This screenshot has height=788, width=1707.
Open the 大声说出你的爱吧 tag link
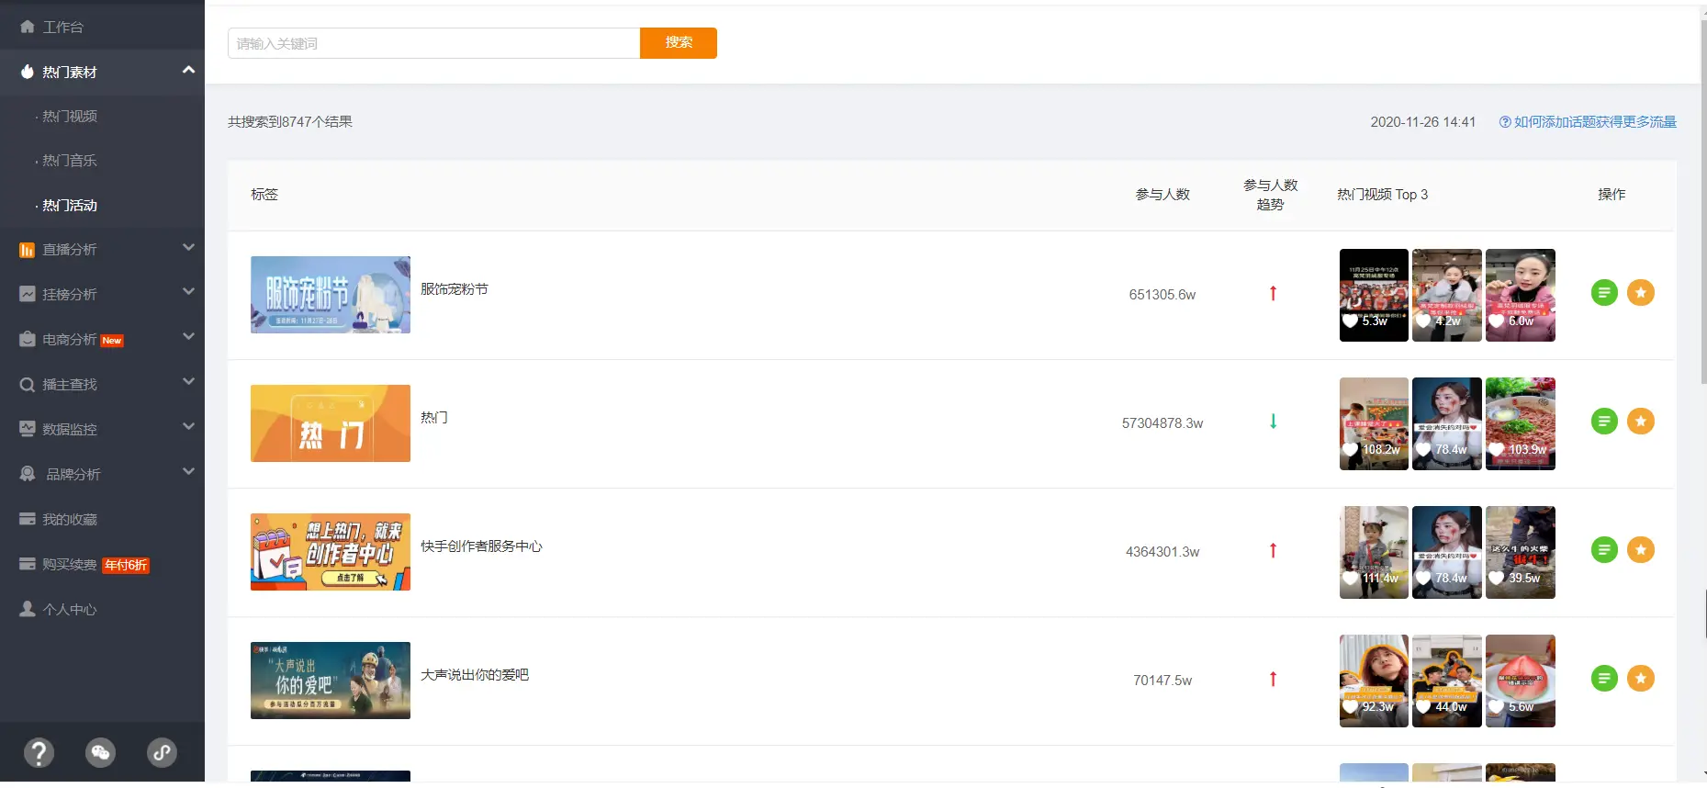pyautogui.click(x=475, y=674)
